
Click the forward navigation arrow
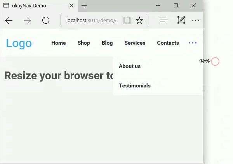pyautogui.click(x=27, y=20)
